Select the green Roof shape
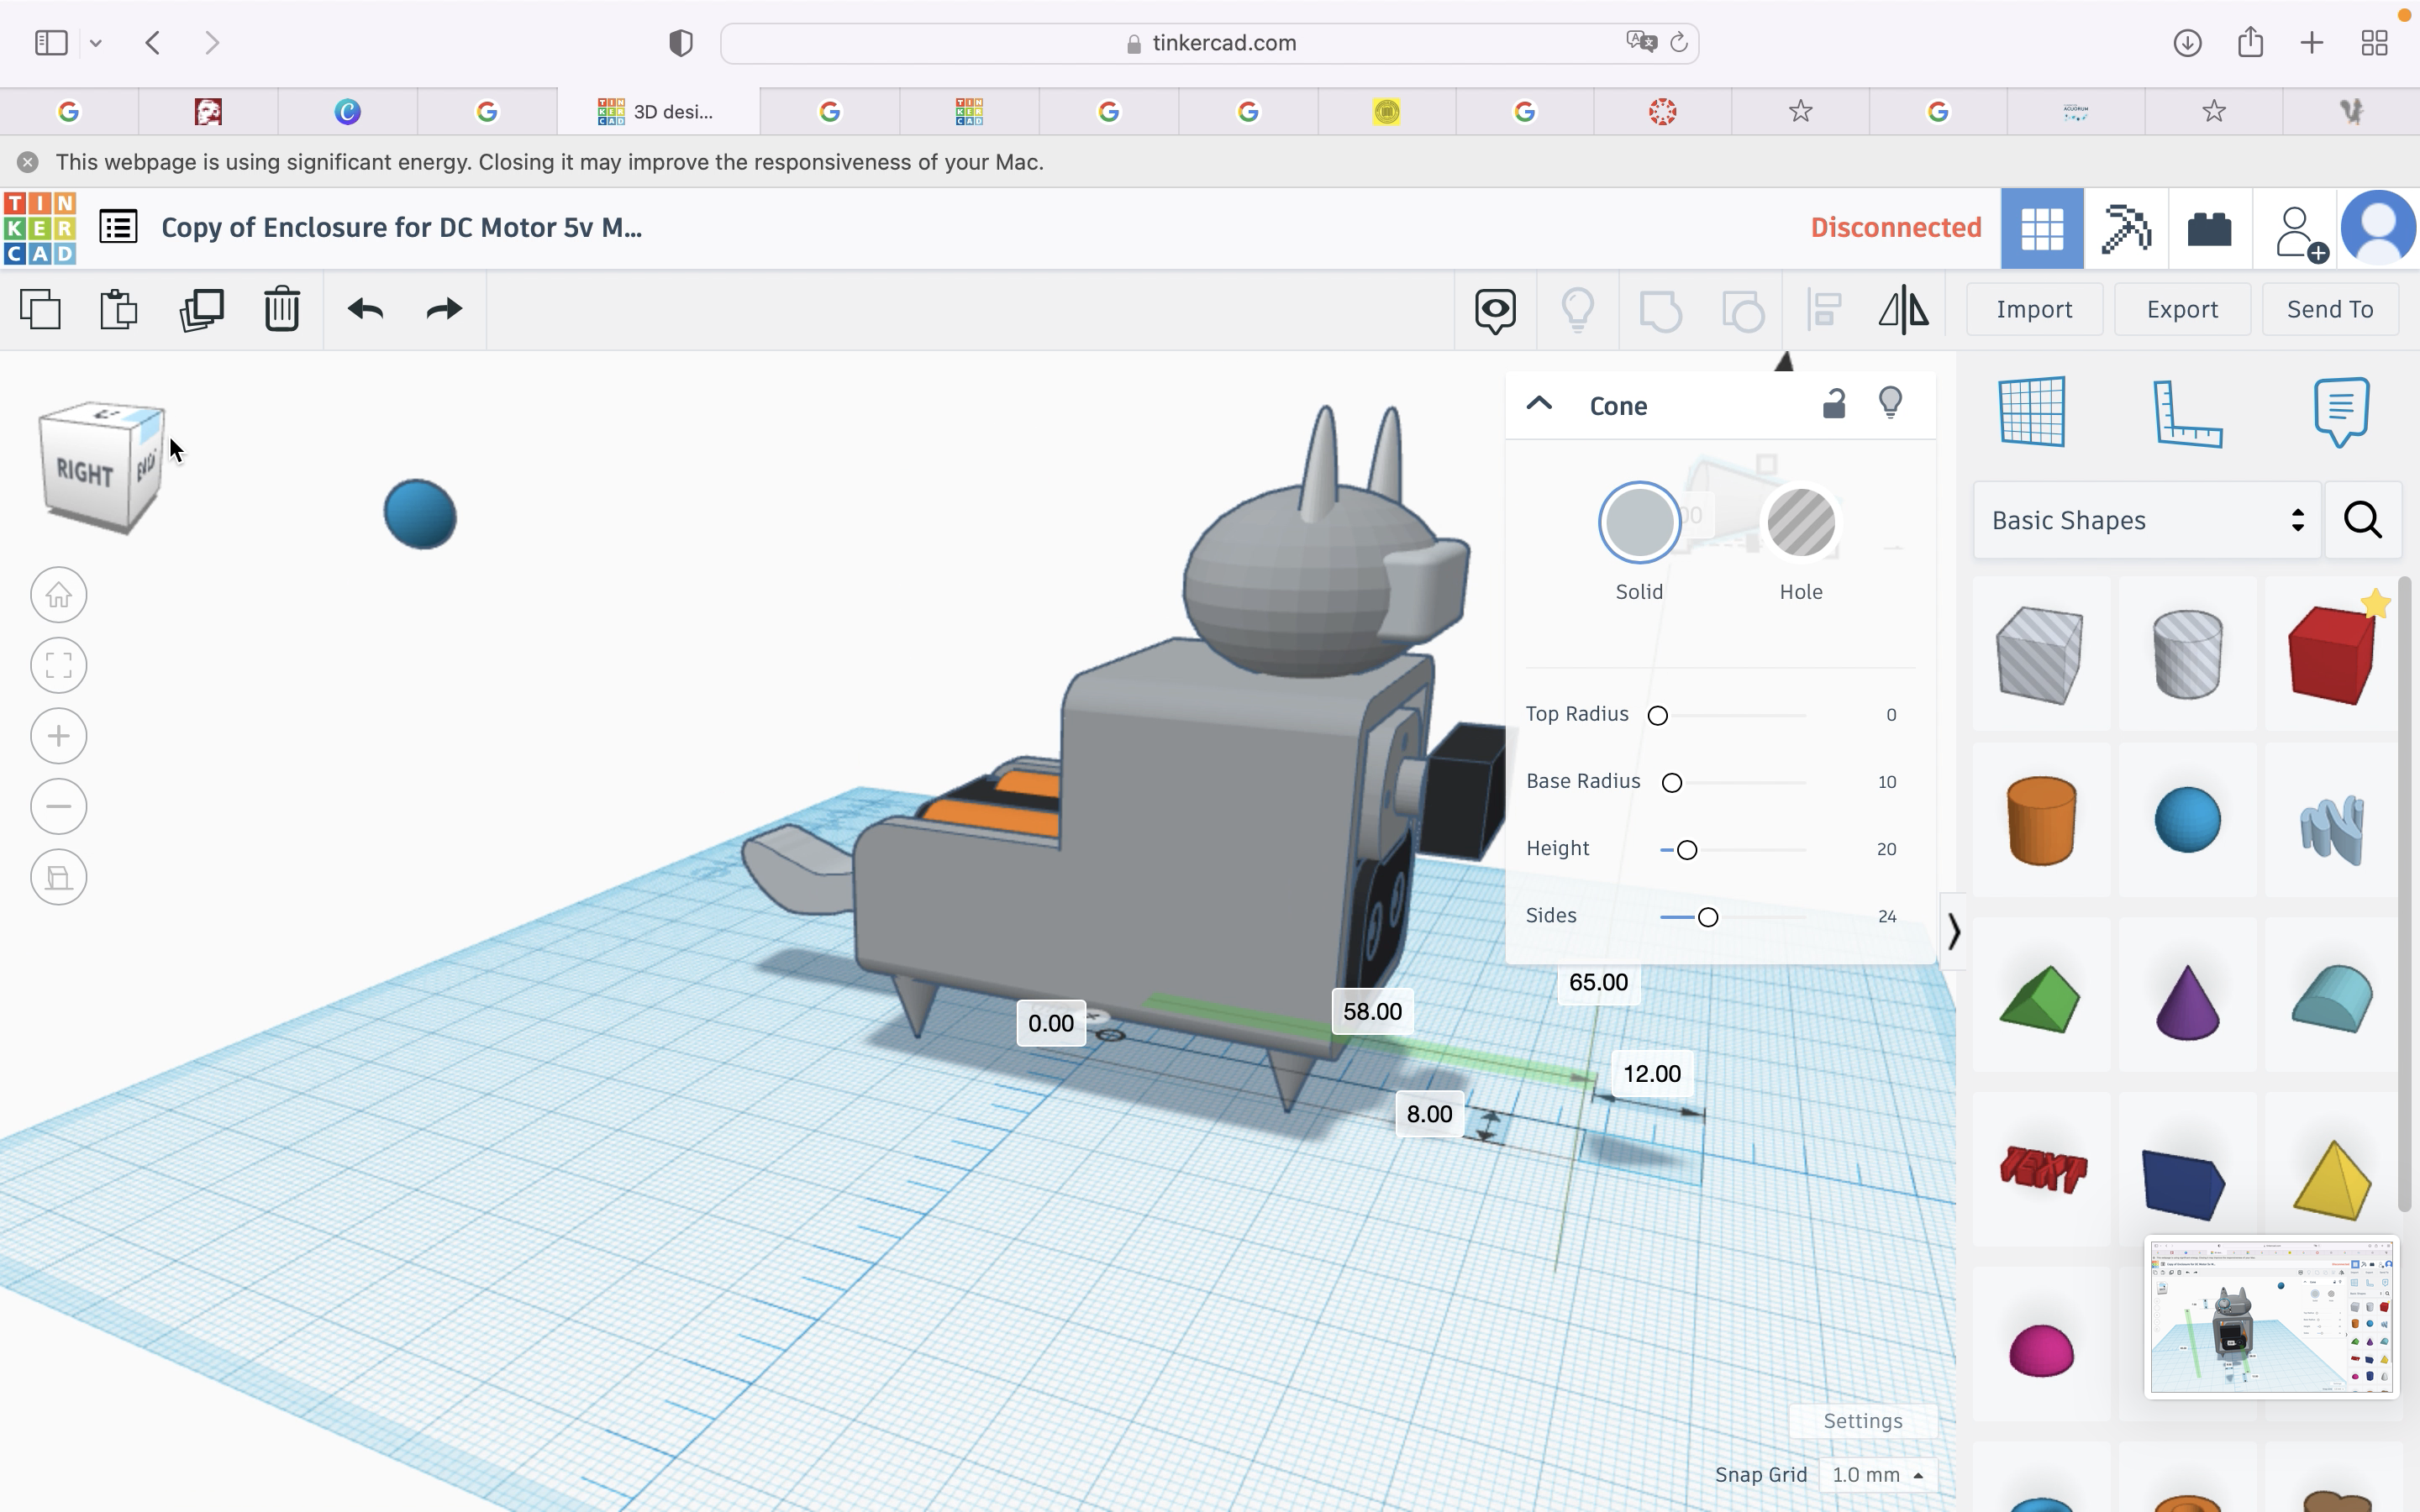The height and width of the screenshot is (1512, 2420). pyautogui.click(x=2040, y=999)
